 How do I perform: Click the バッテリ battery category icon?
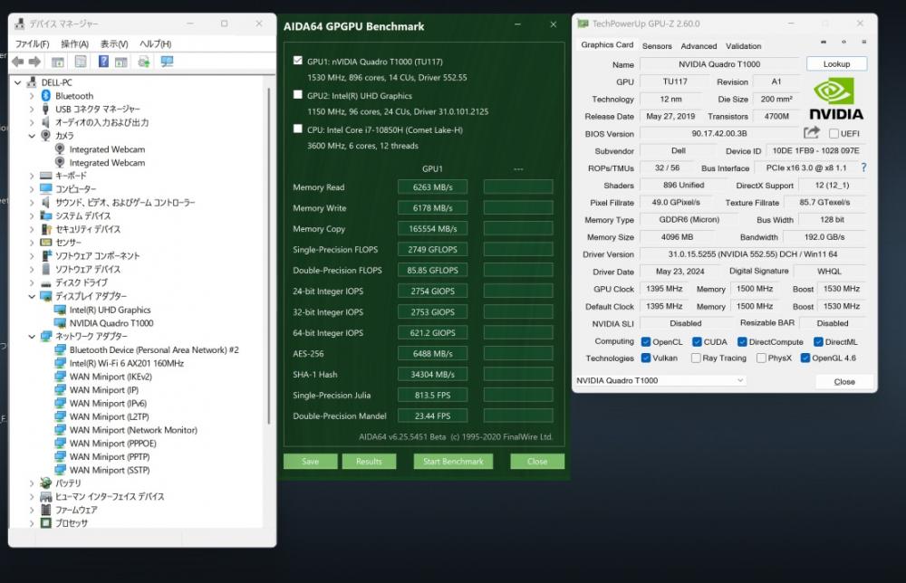[46, 483]
